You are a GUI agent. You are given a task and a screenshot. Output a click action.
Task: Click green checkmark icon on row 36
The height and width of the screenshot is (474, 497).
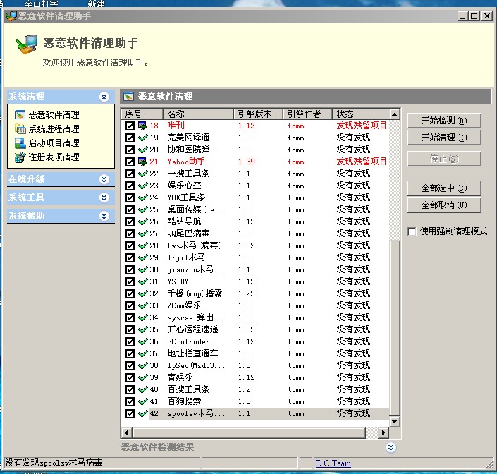tap(143, 341)
